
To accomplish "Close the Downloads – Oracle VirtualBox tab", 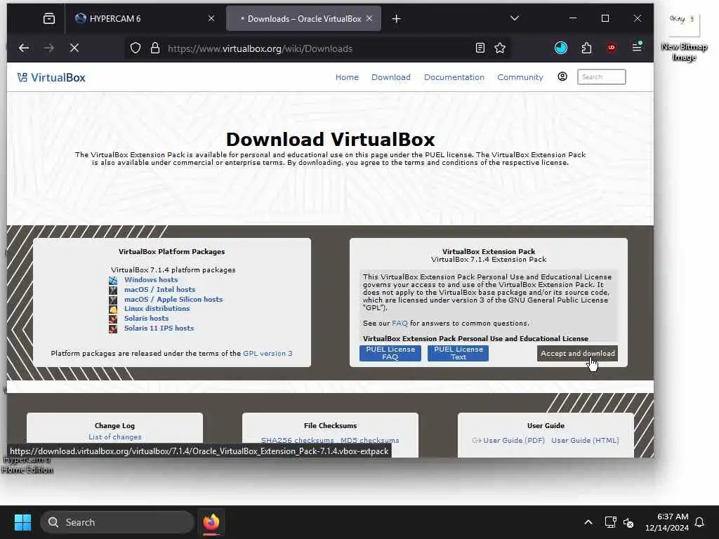I will tap(369, 18).
